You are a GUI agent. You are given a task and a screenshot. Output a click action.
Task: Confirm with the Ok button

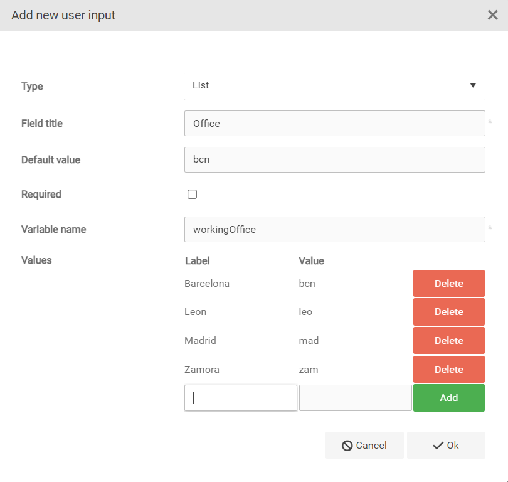coord(446,446)
